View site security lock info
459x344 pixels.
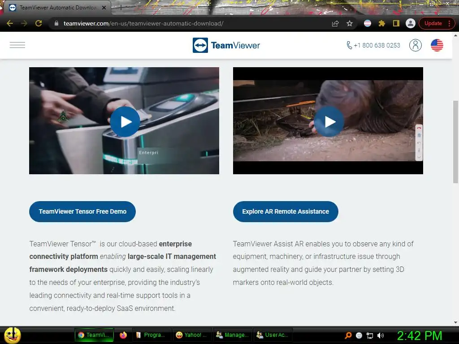(56, 23)
